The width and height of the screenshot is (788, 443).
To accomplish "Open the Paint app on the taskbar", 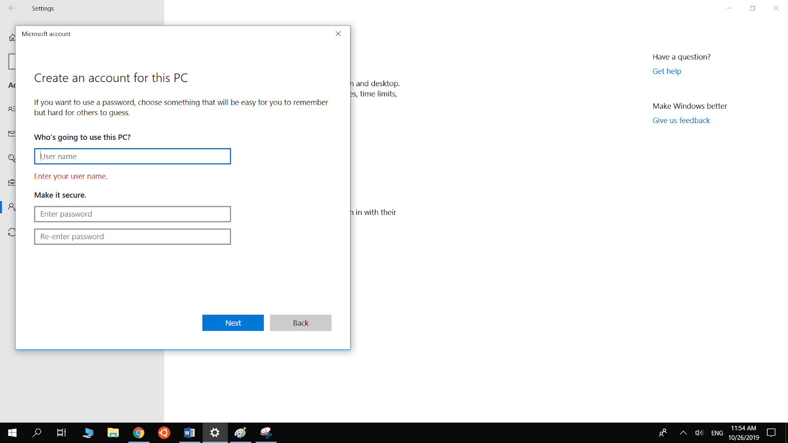I will click(x=240, y=433).
